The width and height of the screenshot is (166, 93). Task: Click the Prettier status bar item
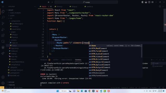point(153,88)
